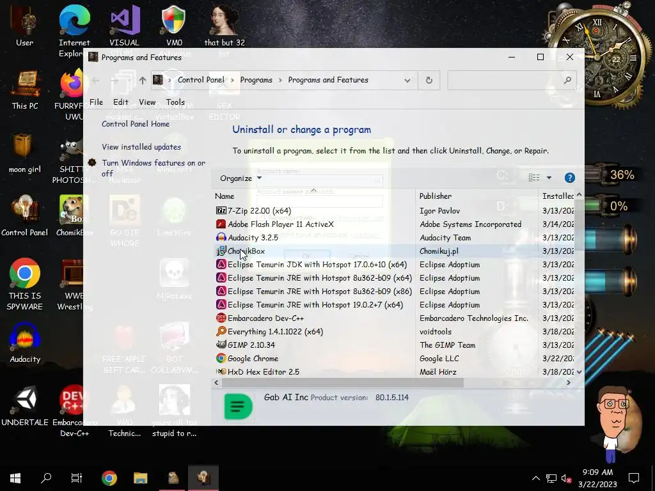Click the Control Panel breadcrumb
The image size is (655, 491).
201,80
